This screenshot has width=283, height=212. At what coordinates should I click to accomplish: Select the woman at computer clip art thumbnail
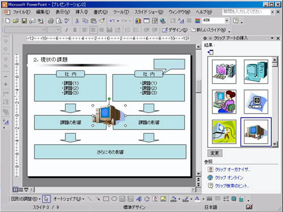point(224,102)
